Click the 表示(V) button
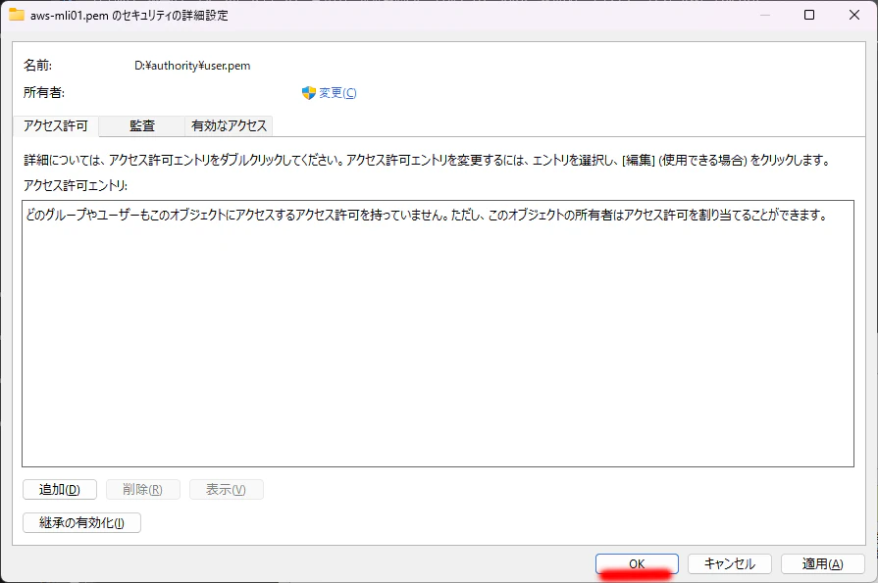The width and height of the screenshot is (878, 583). [227, 490]
